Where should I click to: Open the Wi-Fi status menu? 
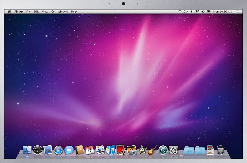[197, 12]
